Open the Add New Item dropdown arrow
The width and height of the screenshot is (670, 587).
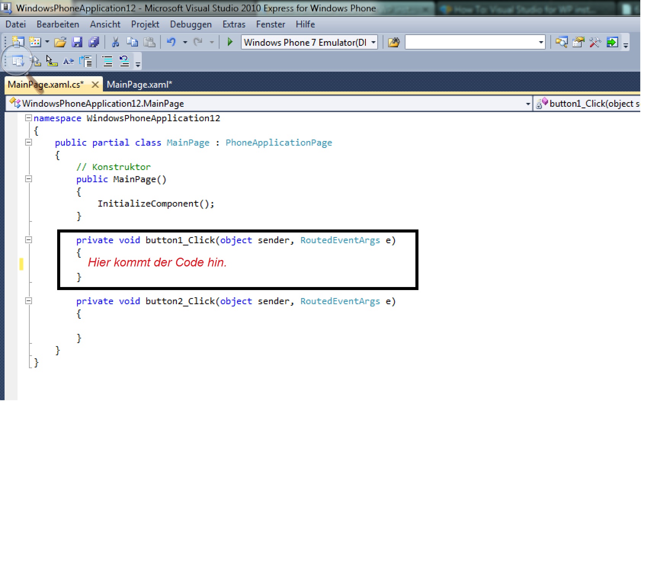(x=47, y=42)
